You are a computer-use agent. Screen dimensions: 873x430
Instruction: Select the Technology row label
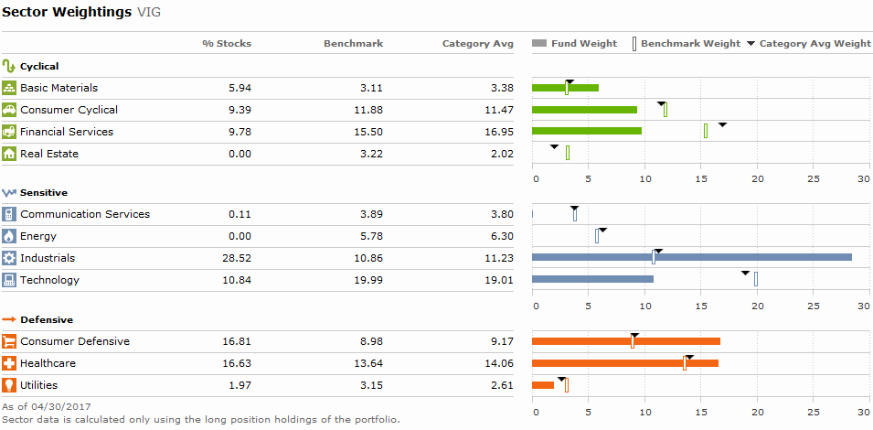click(x=50, y=280)
